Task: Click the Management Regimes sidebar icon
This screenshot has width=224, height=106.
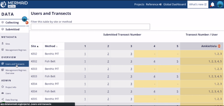Action: pyautogui.click(x=3, y=50)
